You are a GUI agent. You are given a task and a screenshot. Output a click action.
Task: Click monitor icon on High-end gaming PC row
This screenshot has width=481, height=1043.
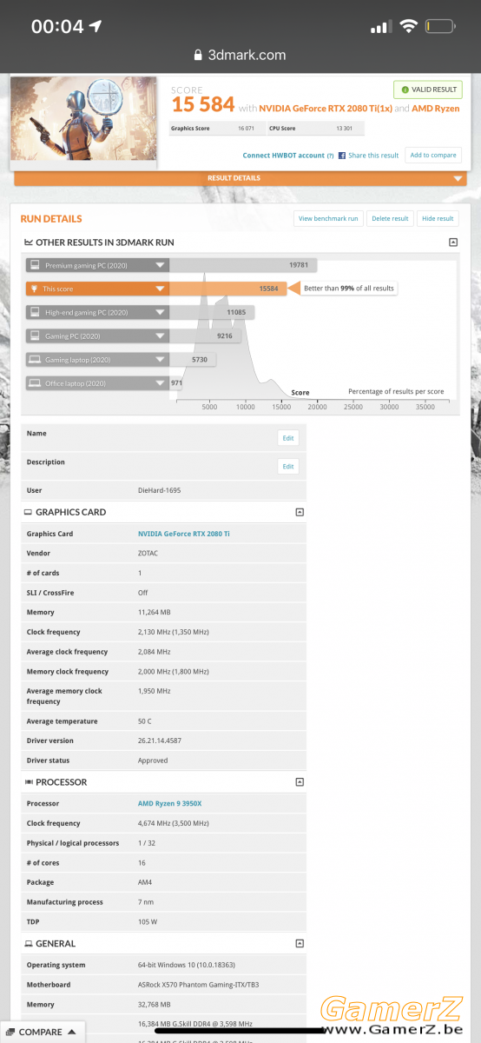(x=35, y=312)
